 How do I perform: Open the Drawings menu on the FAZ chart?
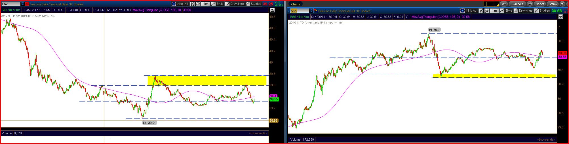[235, 4]
